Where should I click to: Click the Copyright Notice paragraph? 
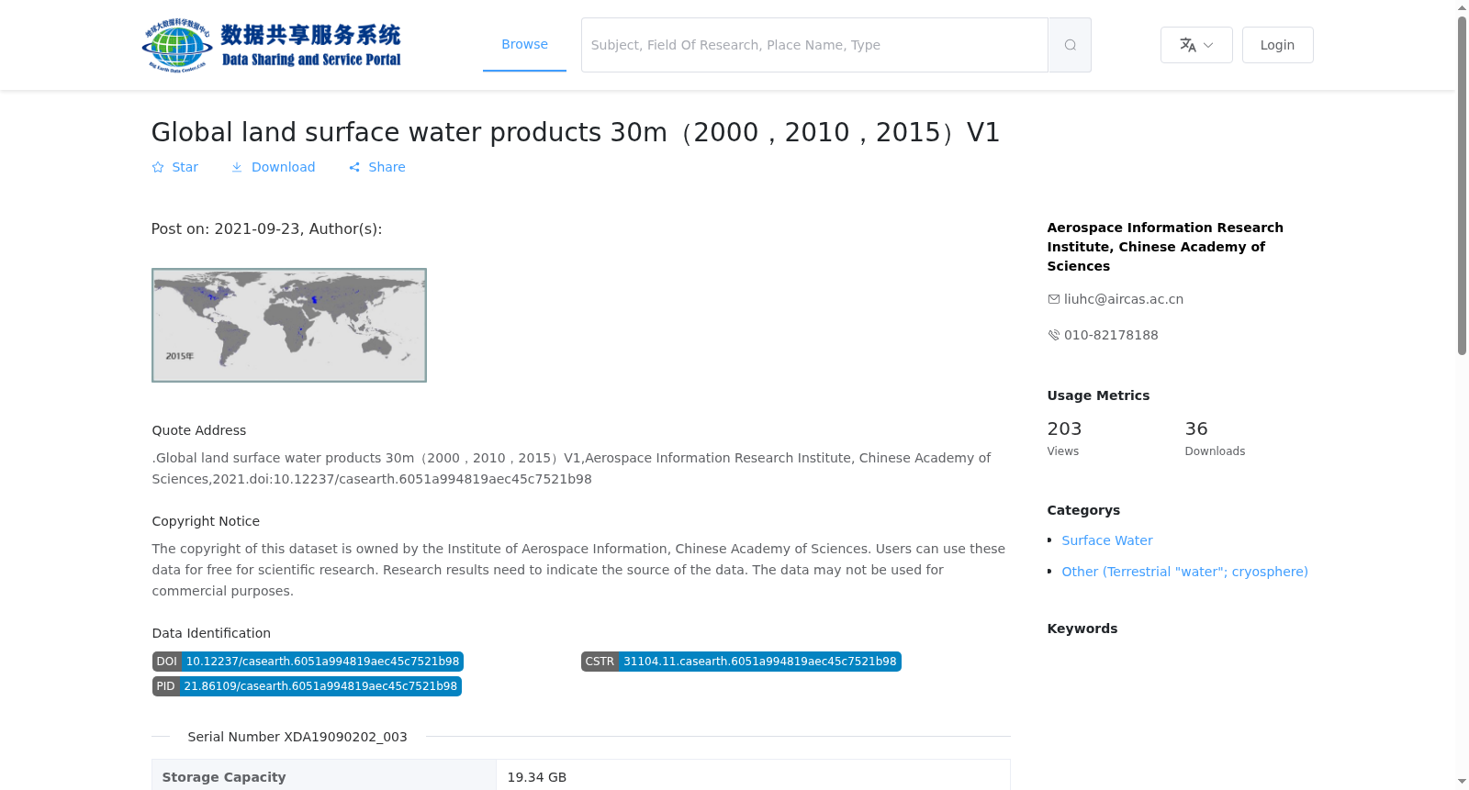(x=578, y=570)
